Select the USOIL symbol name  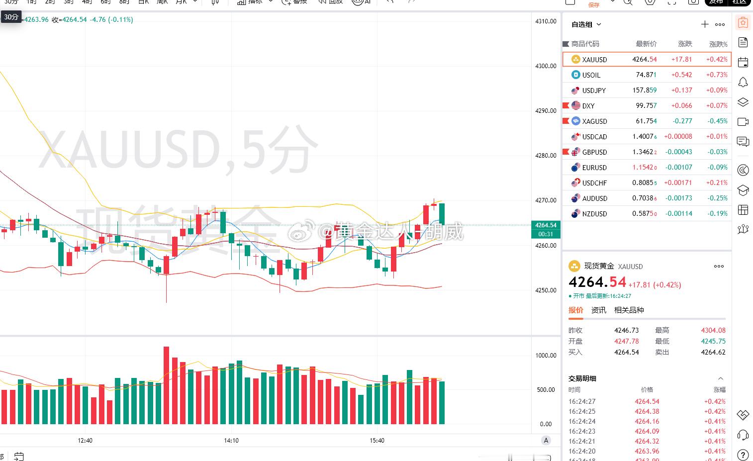(591, 75)
